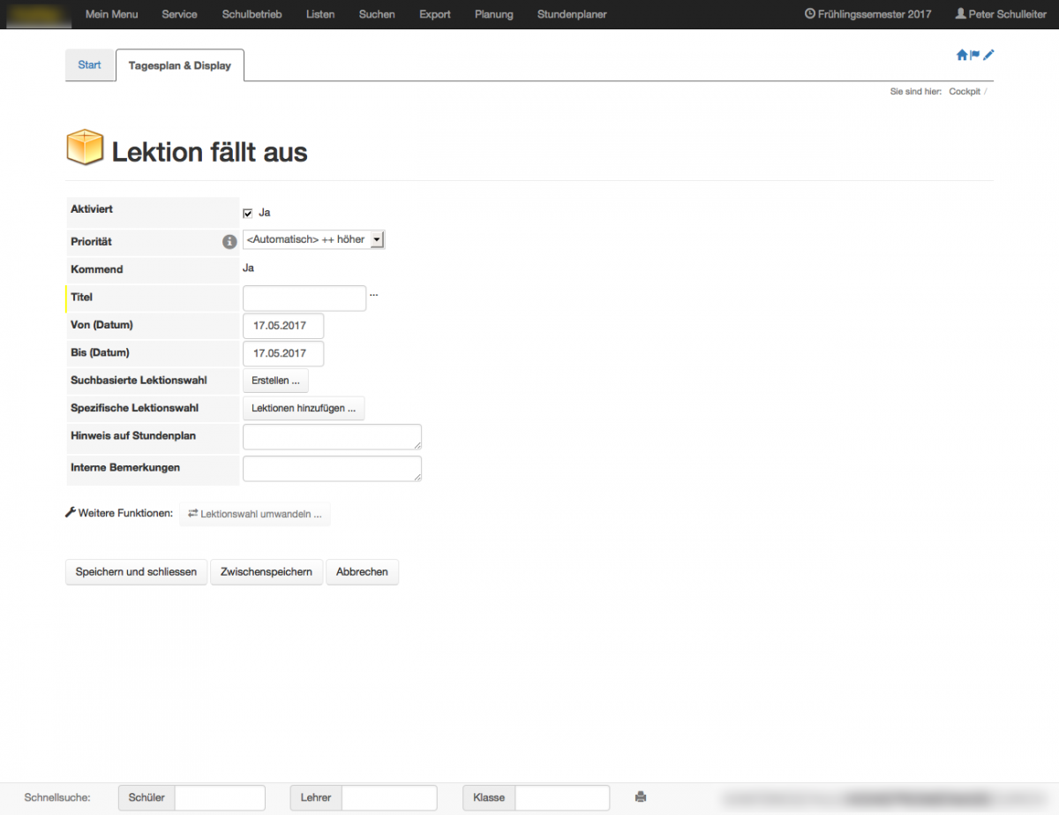
Task: Click the home icon at top right
Action: [961, 55]
